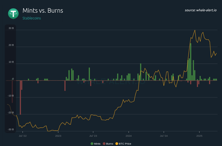The image size is (222, 146).
Task: Click the Tether logo icon
Action: click(x=13, y=14)
